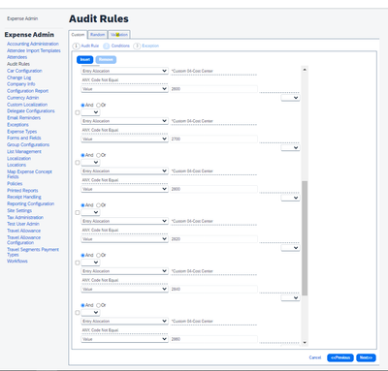This screenshot has height=371, width=388.
Task: Open right parenthesis dropdown after 2600 value
Action: pyautogui.click(x=290, y=98)
